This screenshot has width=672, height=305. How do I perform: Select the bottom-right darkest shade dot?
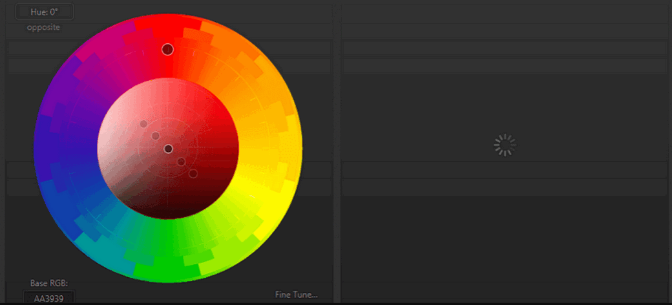(193, 173)
